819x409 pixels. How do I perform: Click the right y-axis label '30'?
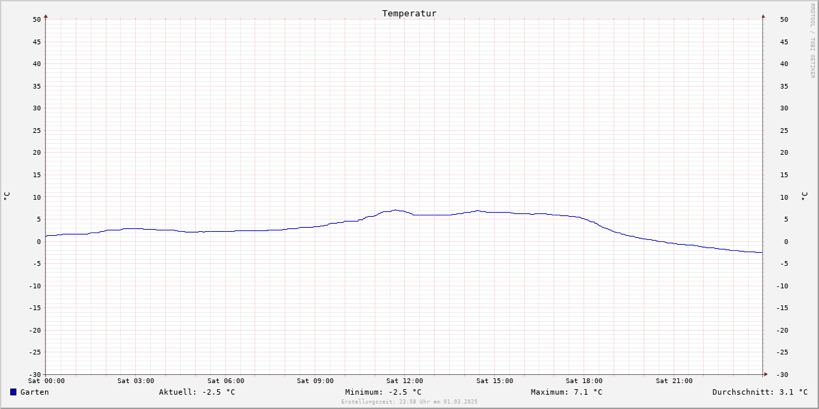pyautogui.click(x=784, y=108)
